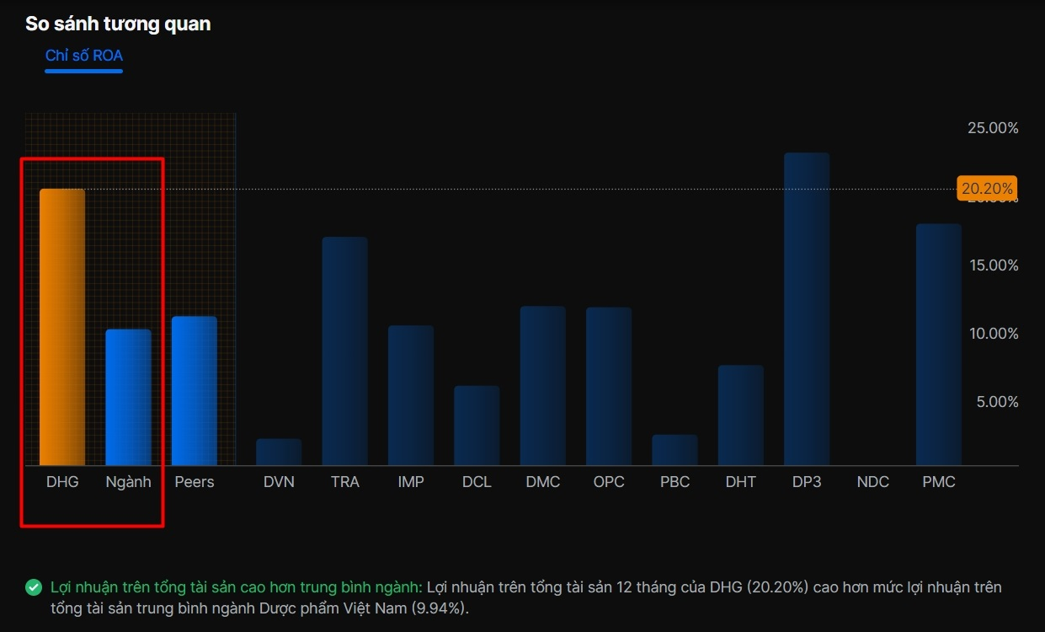Viewport: 1045px width, 632px height.
Task: Click the Peers bar in chart
Action: coord(195,391)
